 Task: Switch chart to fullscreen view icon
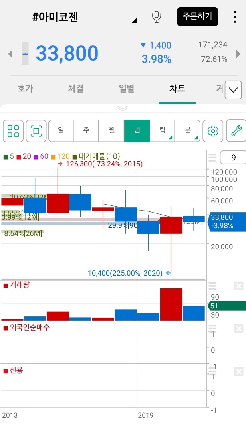click(x=36, y=131)
